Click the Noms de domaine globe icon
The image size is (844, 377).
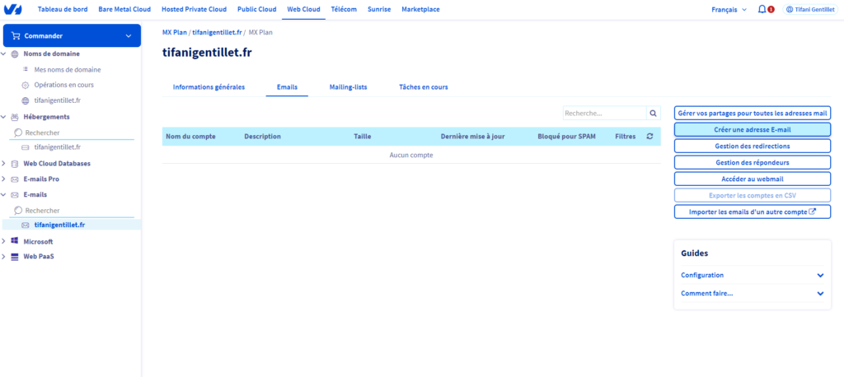[x=14, y=54]
